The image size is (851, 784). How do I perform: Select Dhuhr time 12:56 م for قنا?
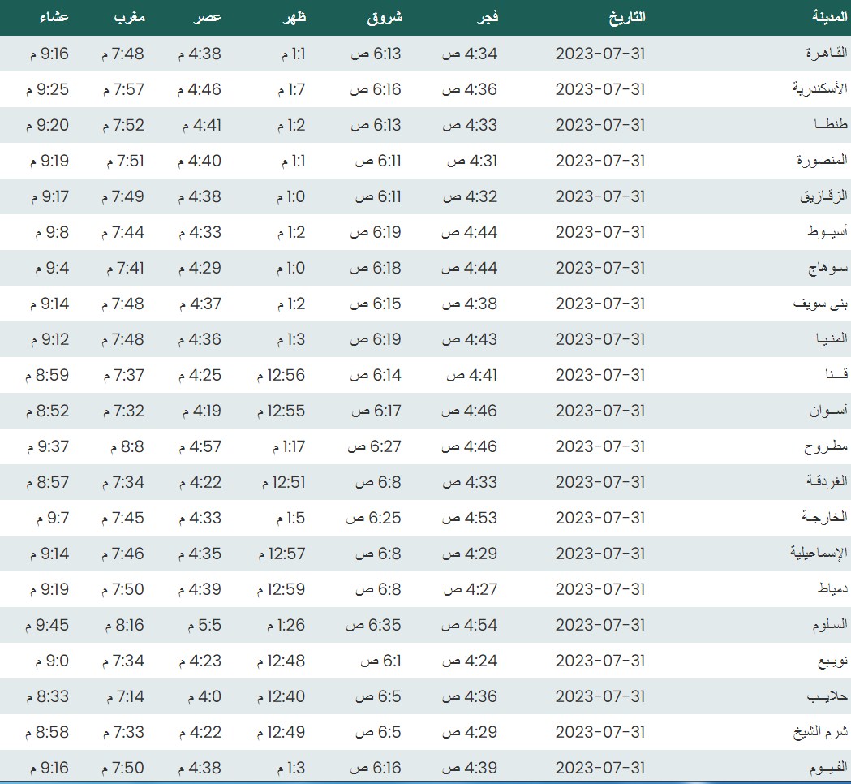[x=281, y=375]
